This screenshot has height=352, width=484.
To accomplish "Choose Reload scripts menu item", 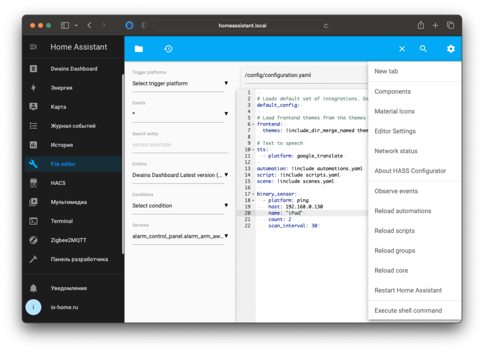I will (415, 231).
